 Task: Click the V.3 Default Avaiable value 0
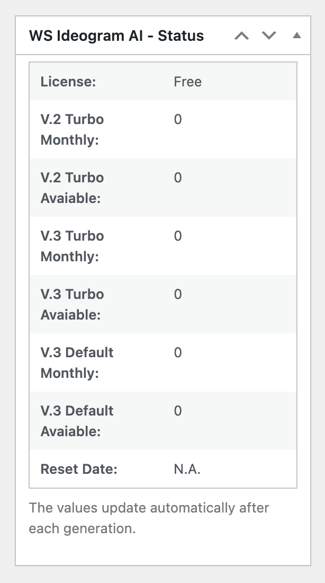tap(178, 411)
